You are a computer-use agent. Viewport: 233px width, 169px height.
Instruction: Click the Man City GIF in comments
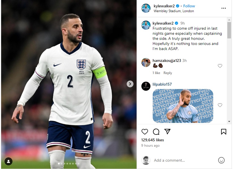coord(183,106)
